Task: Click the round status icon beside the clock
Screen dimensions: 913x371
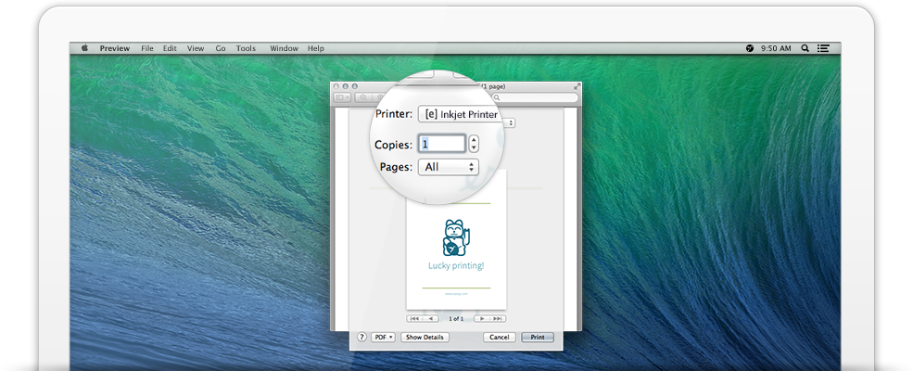Action: tap(749, 48)
